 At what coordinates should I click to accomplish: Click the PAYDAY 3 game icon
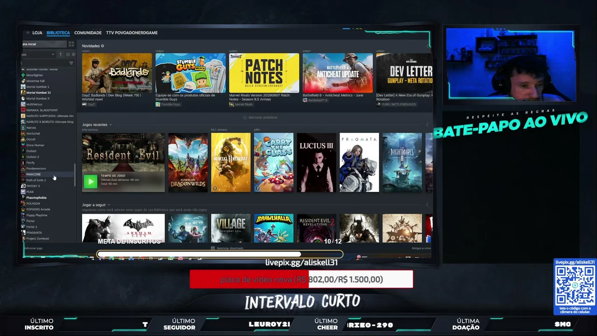point(23,186)
